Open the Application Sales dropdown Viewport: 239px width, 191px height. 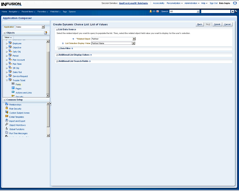(x=43, y=27)
